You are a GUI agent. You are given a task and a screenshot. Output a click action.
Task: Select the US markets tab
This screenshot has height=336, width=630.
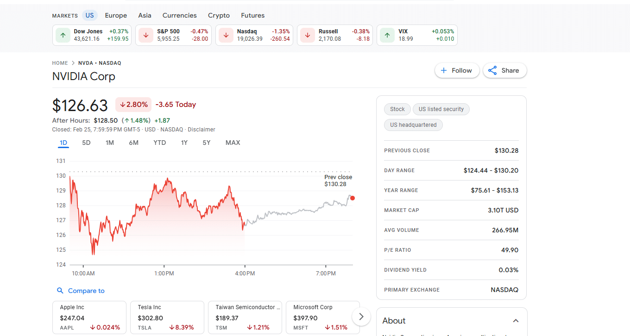point(89,15)
